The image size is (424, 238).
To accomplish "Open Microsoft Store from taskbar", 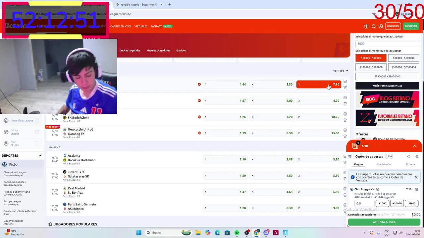I will point(227,233).
